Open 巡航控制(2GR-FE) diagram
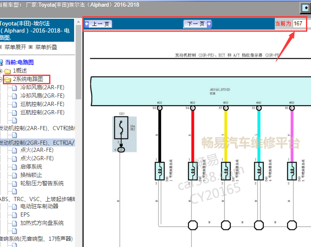 pos(42,113)
